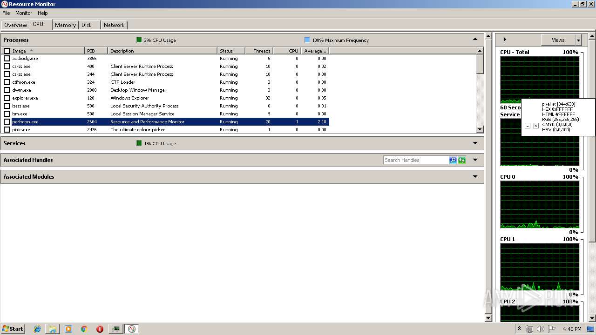Show hidden tray icons arrow

(520, 329)
